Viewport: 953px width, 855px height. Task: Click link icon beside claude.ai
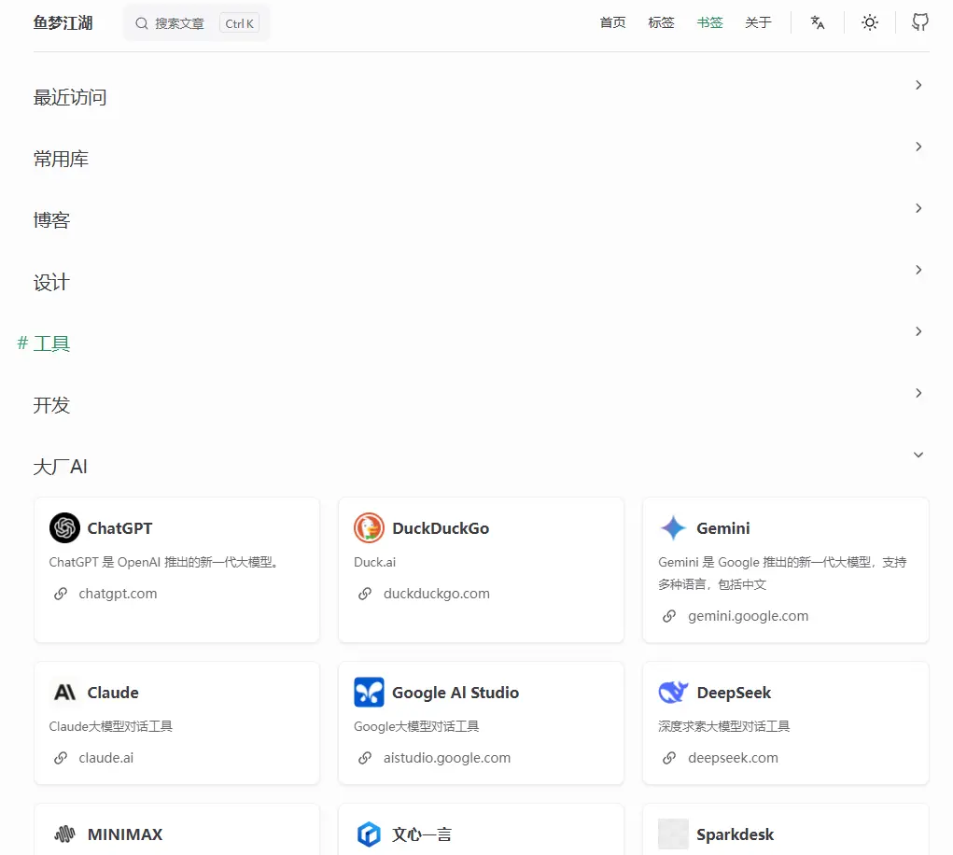click(61, 758)
